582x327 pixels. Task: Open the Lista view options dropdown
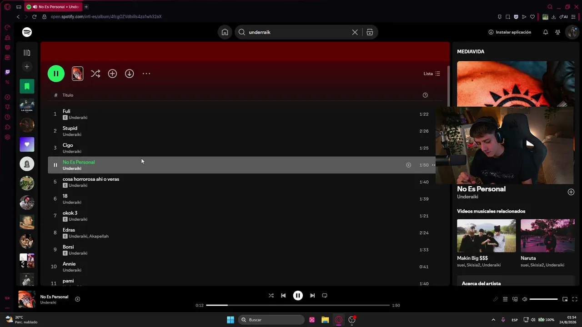(x=431, y=74)
